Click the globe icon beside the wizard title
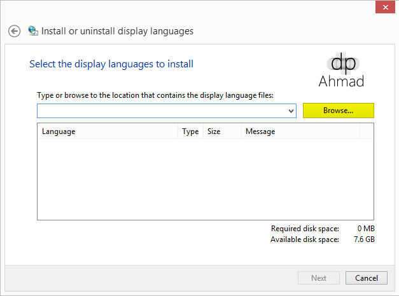Screen dimensions: 399x296 pos(33,31)
